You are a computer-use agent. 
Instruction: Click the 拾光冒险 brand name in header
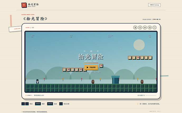(33, 4)
